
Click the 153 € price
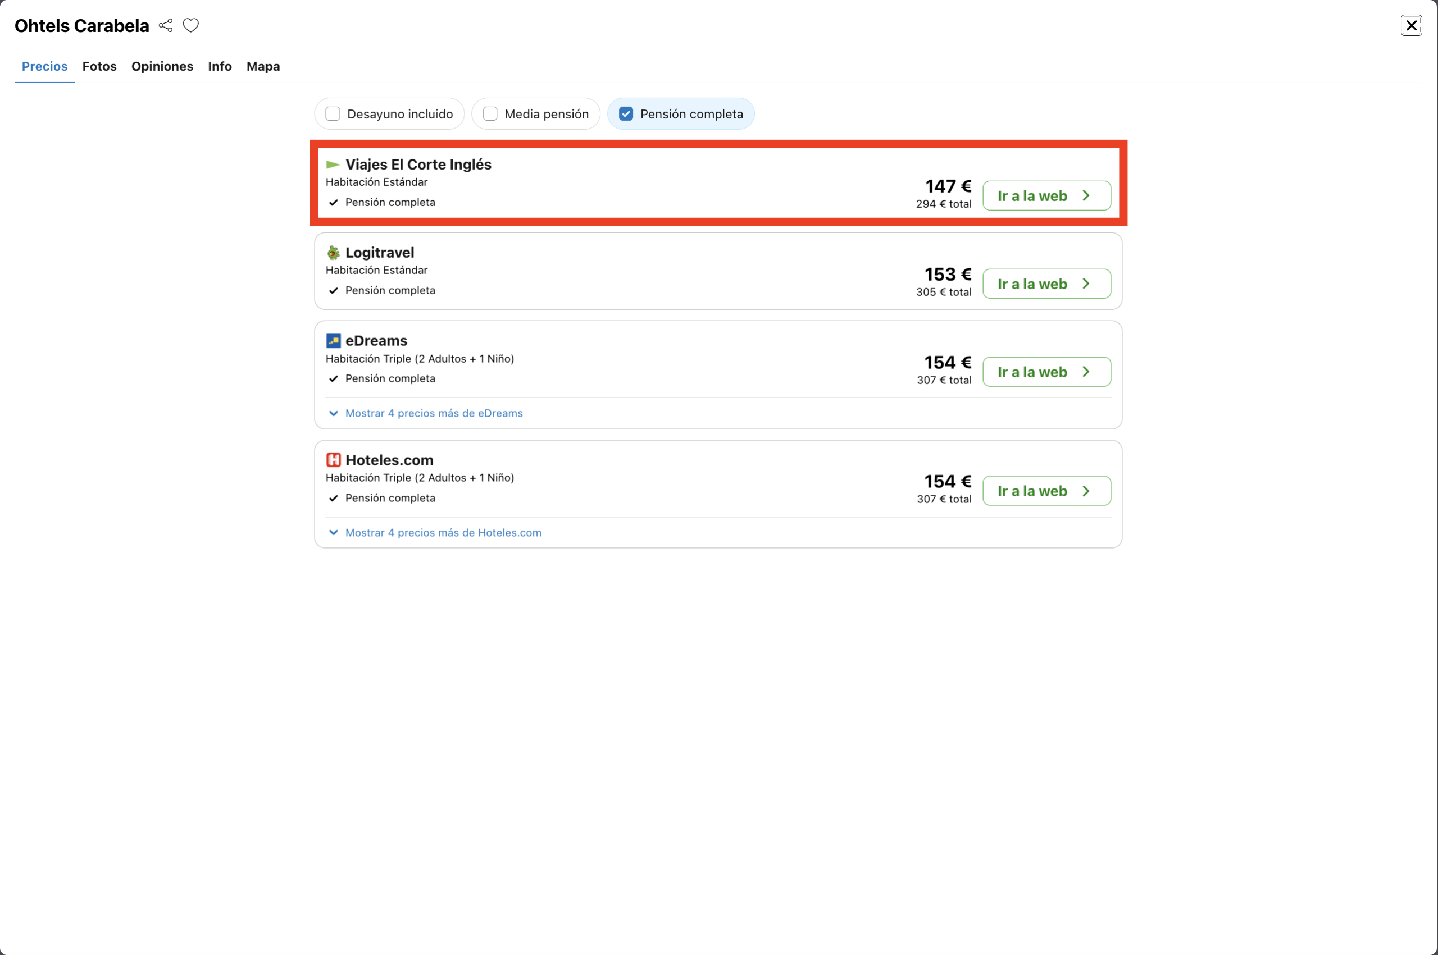pos(948,274)
